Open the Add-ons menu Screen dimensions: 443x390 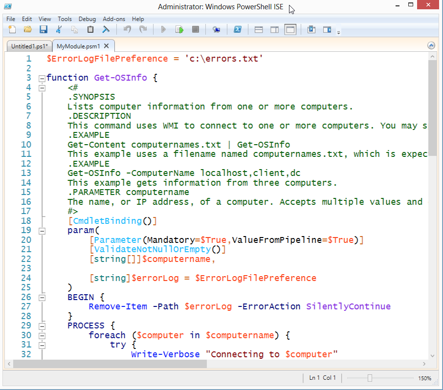coord(114,19)
